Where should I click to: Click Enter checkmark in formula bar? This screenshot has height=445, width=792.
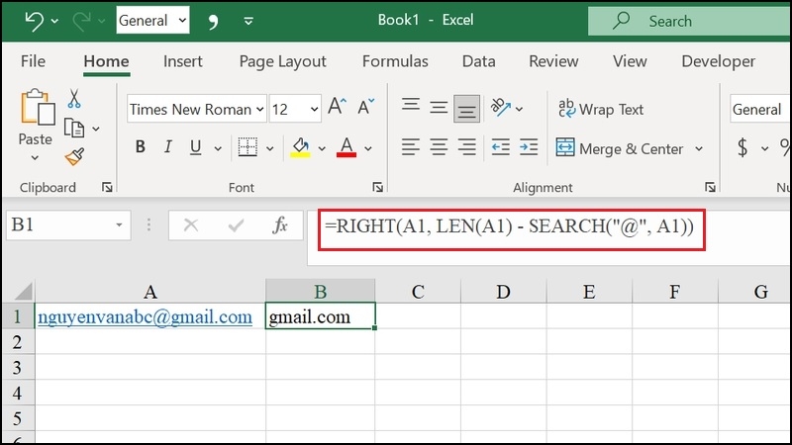(x=236, y=225)
